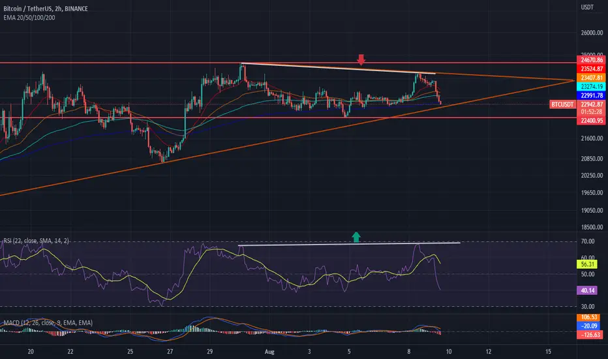Select the RSI (22, close, SMA, 14, 2) label
Viewport: 608px width, 359px height.
click(x=36, y=241)
